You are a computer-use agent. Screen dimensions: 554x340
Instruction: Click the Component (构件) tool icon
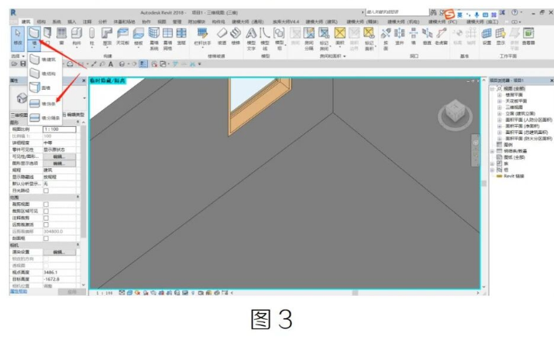click(77, 33)
